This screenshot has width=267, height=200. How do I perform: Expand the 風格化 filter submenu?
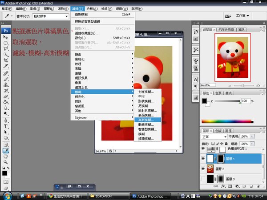103,59
